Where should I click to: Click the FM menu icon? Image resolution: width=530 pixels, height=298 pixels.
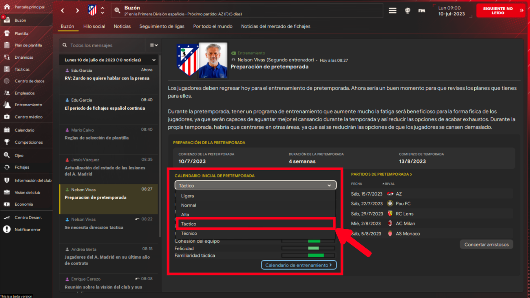(x=421, y=11)
